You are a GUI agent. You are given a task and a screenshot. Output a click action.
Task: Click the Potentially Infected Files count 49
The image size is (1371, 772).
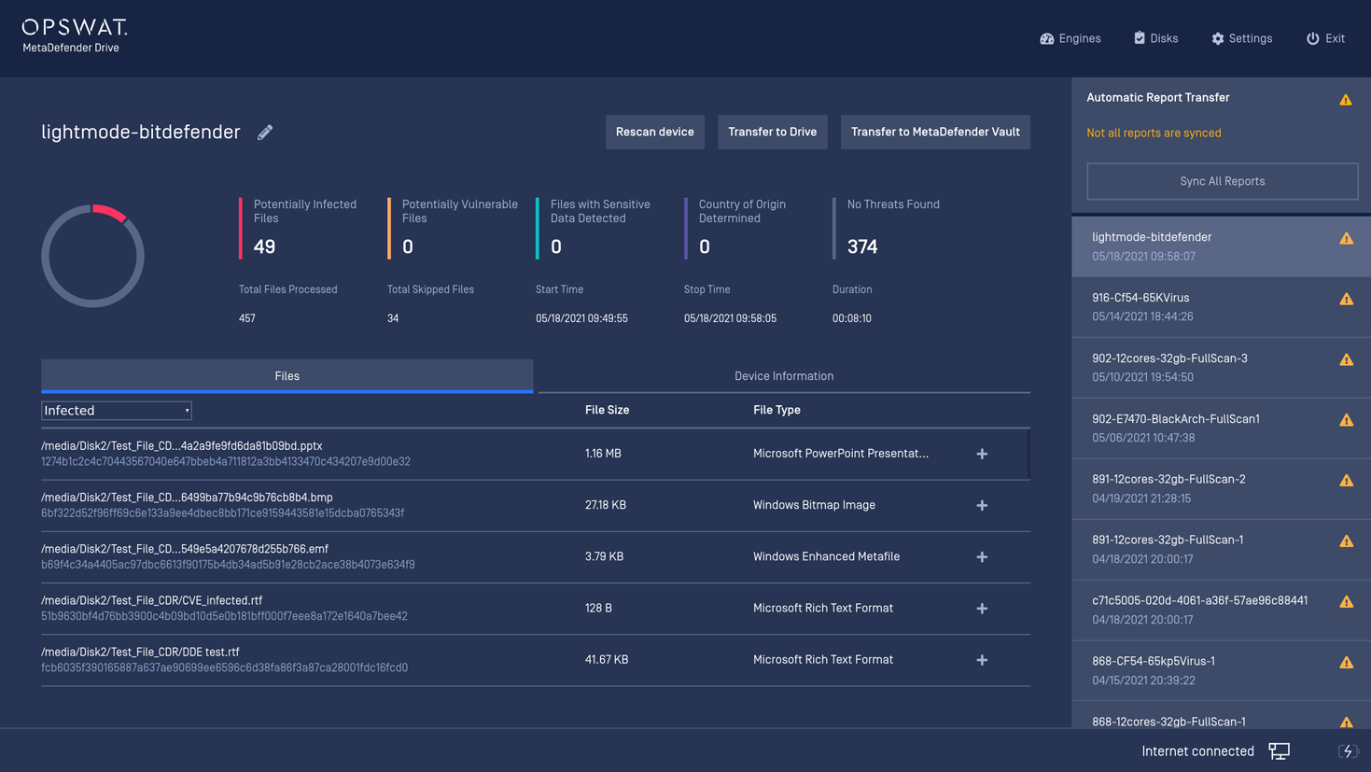click(x=264, y=246)
